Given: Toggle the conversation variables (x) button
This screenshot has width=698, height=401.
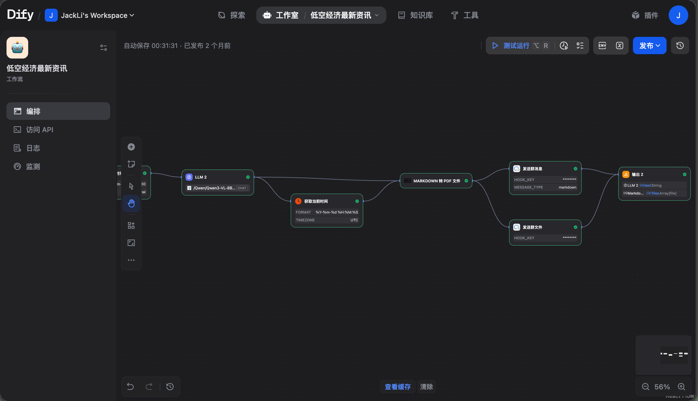Looking at the screenshot, I should tap(619, 46).
